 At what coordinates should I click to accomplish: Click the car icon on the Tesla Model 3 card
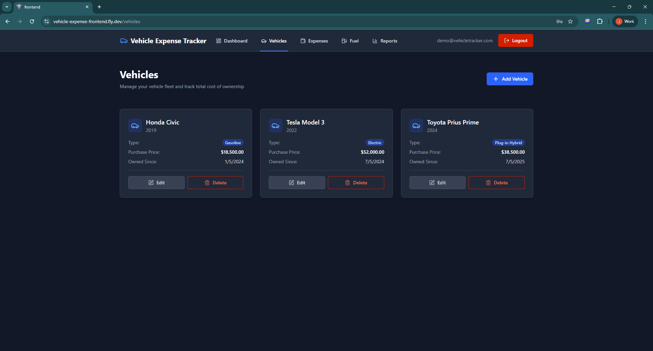(275, 125)
